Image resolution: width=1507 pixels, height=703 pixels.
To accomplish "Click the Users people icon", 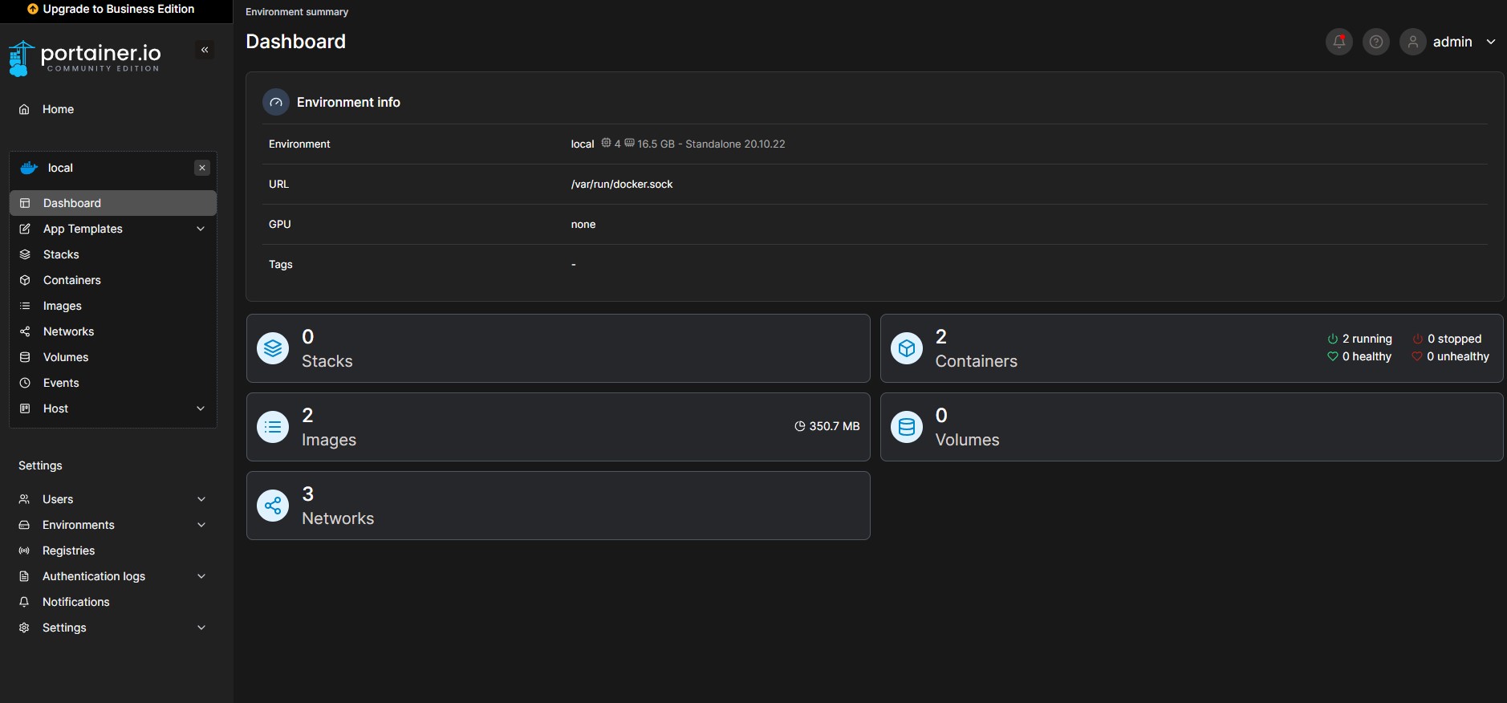I will 24,499.
